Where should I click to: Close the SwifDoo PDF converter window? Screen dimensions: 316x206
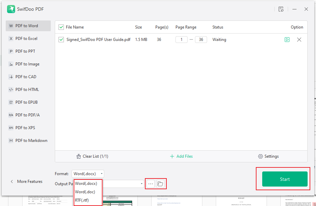click(306, 9)
